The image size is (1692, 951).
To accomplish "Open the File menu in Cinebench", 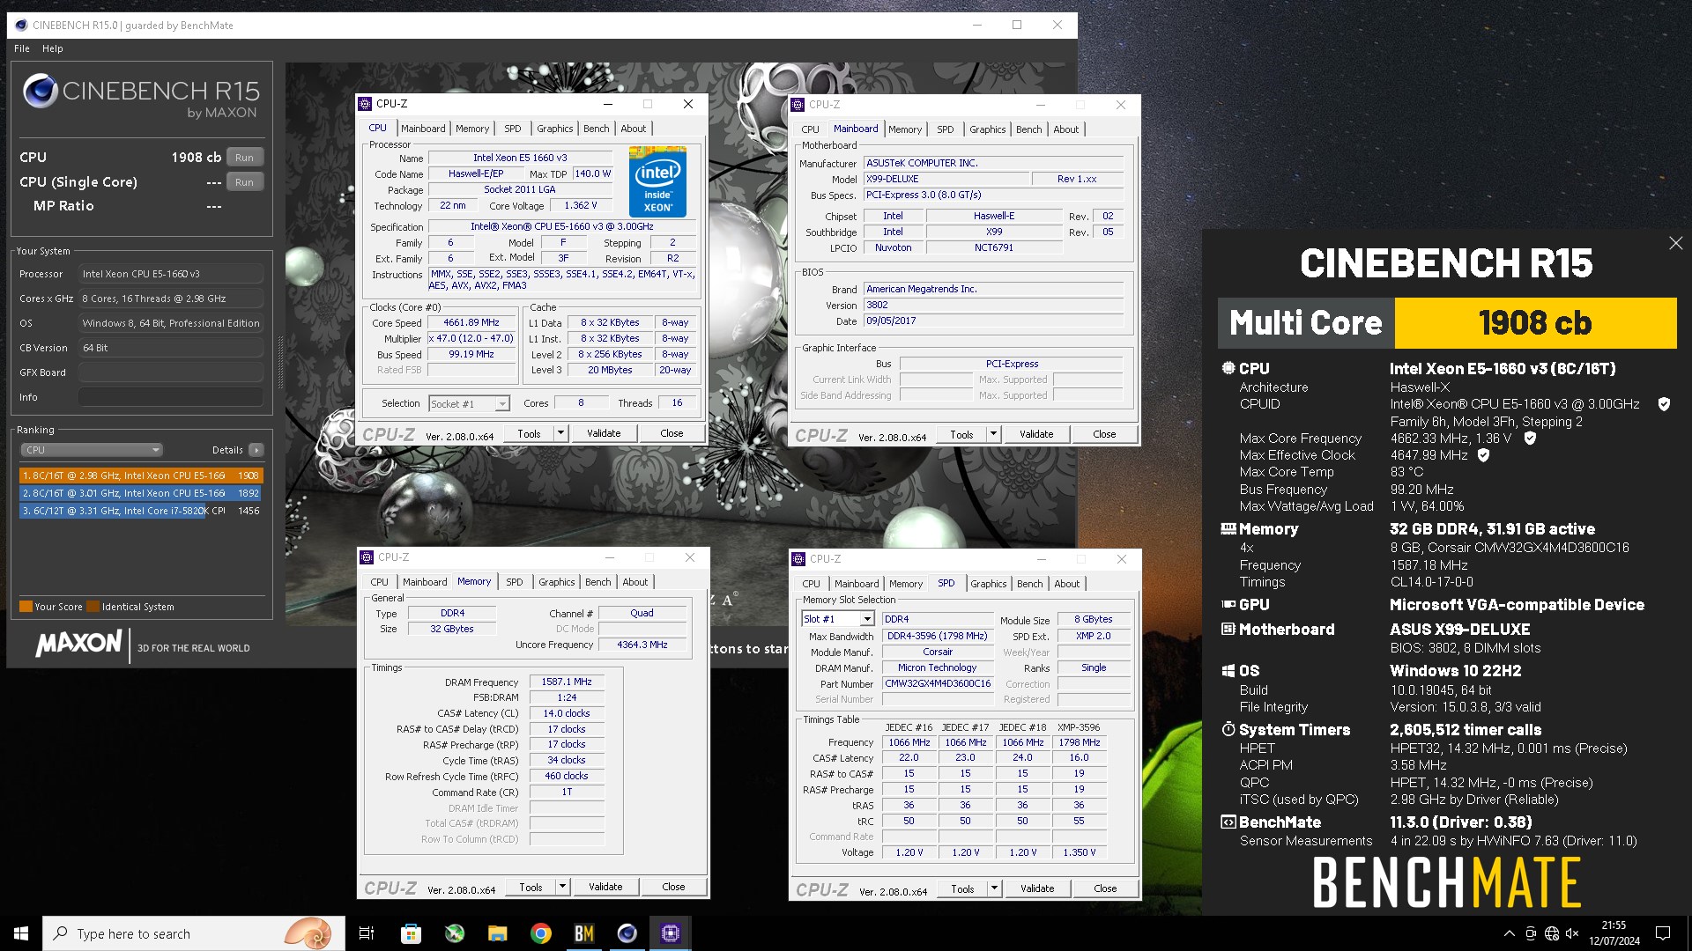I will click(22, 48).
